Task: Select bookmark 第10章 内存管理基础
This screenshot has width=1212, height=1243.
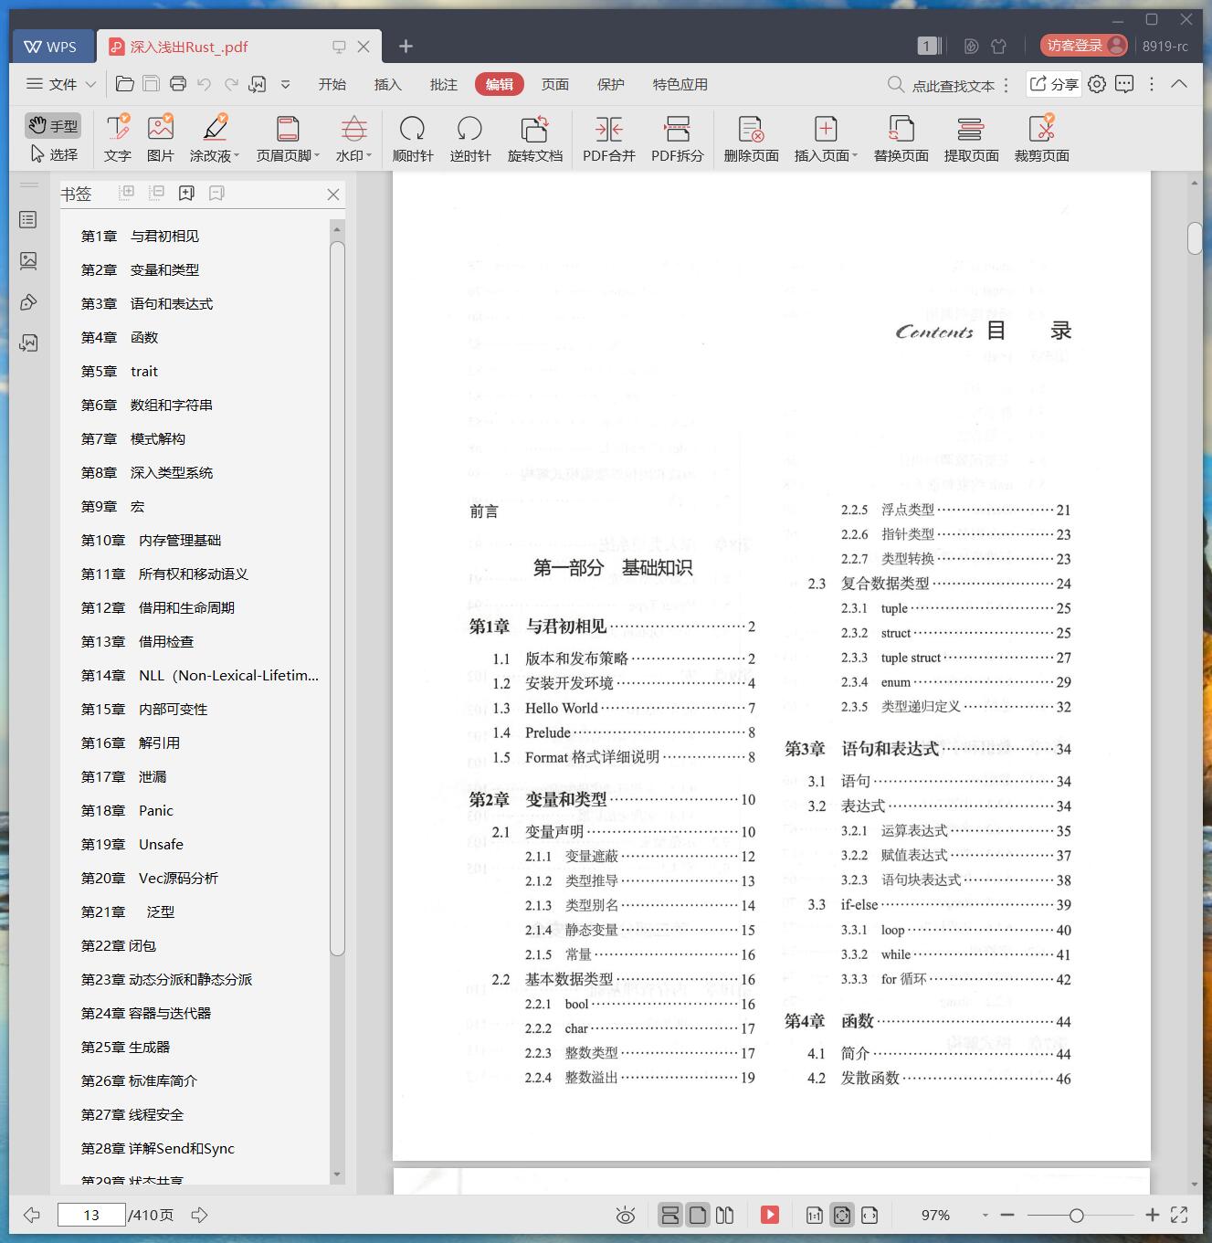Action: click(x=151, y=540)
